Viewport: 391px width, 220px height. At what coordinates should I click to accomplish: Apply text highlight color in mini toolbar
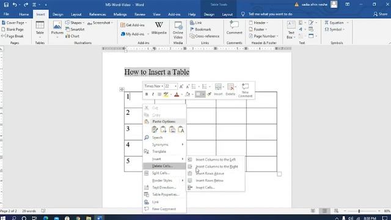(x=166, y=94)
